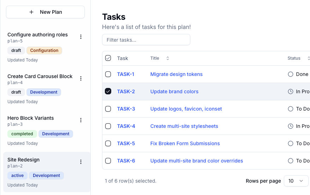Click the New Plan button

point(45,12)
